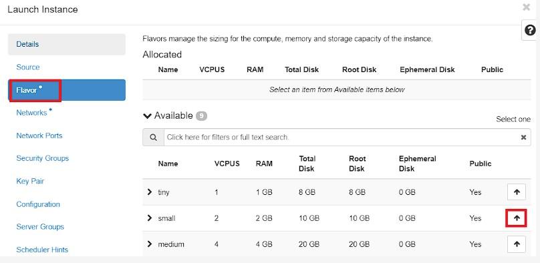Screen dimensions: 540x263
Task: Collapse the Available section chevron
Action: (148, 116)
